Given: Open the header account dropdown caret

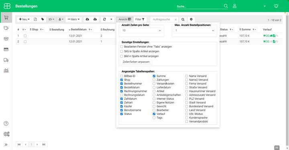Looking at the screenshot, I should pyautogui.click(x=265, y=6).
